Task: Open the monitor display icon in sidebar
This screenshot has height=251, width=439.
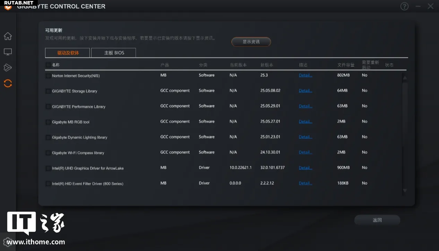Action: coord(8,52)
